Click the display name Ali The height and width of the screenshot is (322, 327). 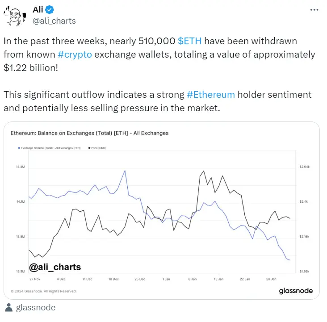coord(38,9)
